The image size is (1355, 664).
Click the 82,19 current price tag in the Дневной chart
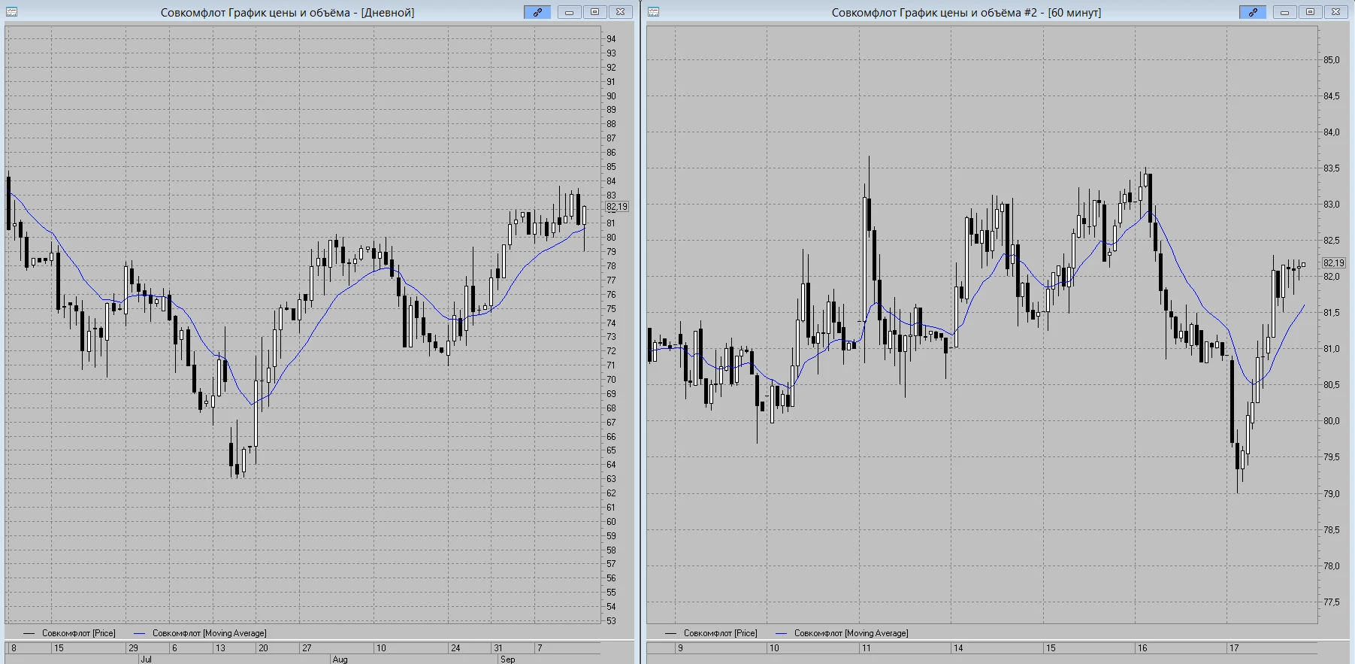click(617, 207)
